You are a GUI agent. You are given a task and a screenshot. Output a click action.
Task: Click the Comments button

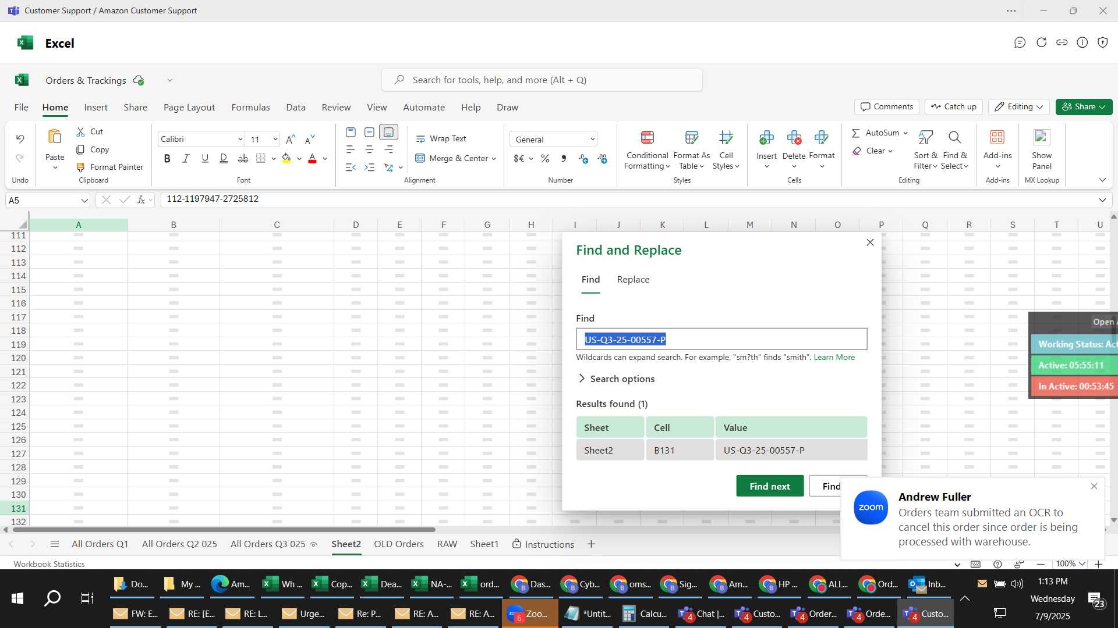pyautogui.click(x=887, y=107)
